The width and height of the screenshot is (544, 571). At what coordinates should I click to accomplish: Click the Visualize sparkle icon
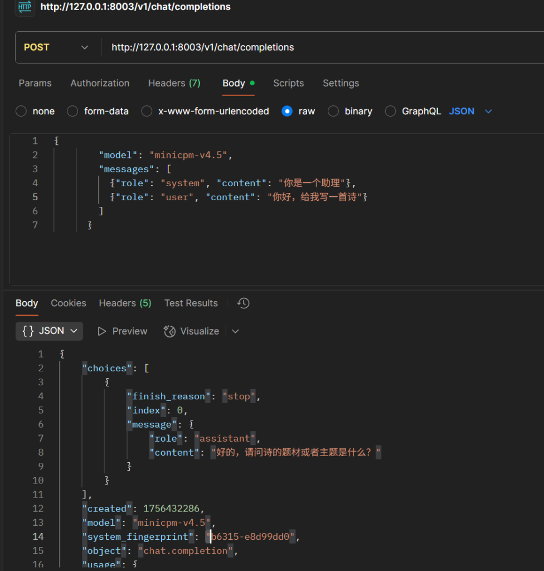click(x=169, y=331)
